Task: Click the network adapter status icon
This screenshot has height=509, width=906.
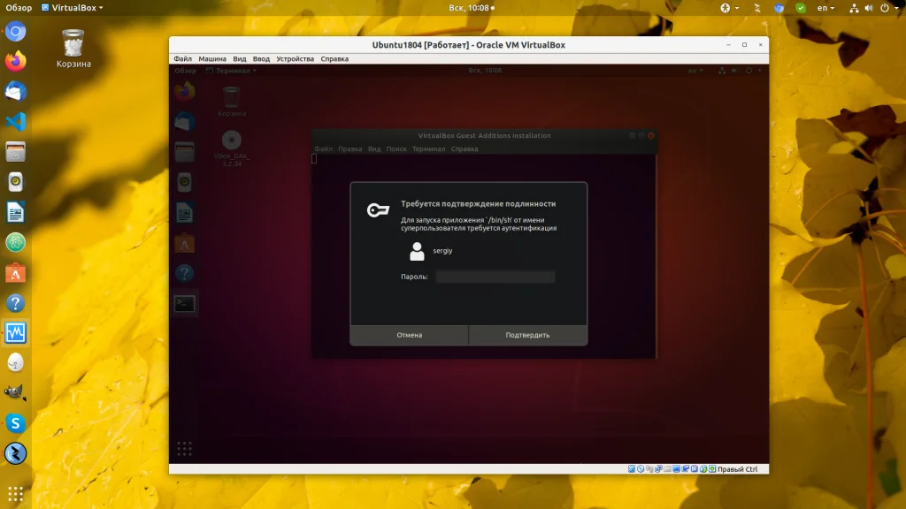Action: click(658, 469)
